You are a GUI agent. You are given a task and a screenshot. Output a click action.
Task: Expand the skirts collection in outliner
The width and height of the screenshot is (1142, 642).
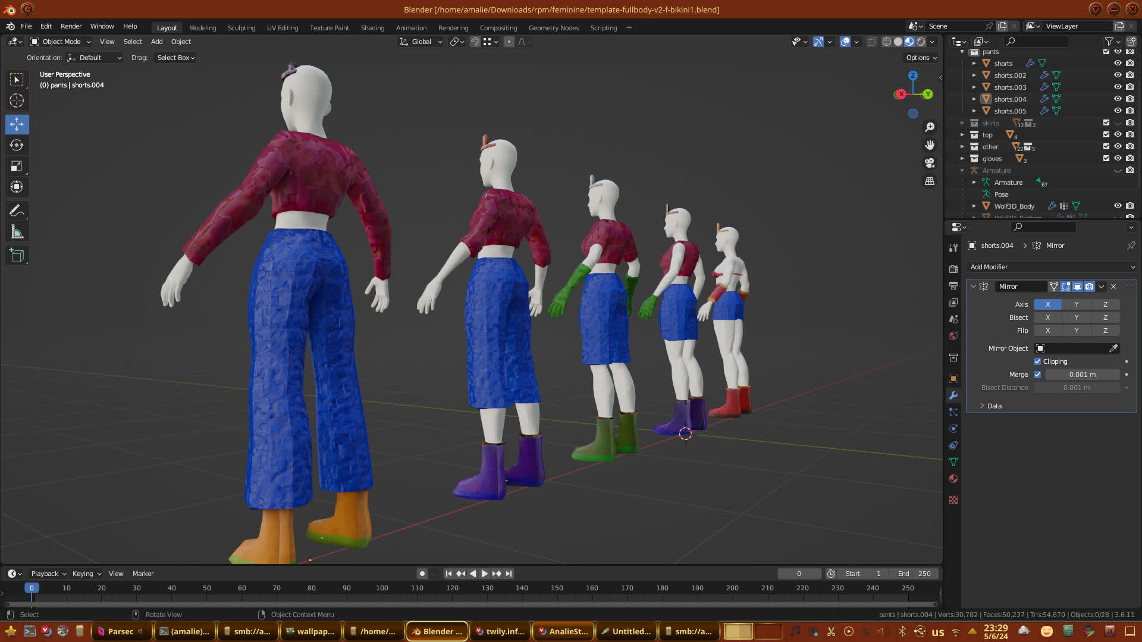tap(962, 123)
